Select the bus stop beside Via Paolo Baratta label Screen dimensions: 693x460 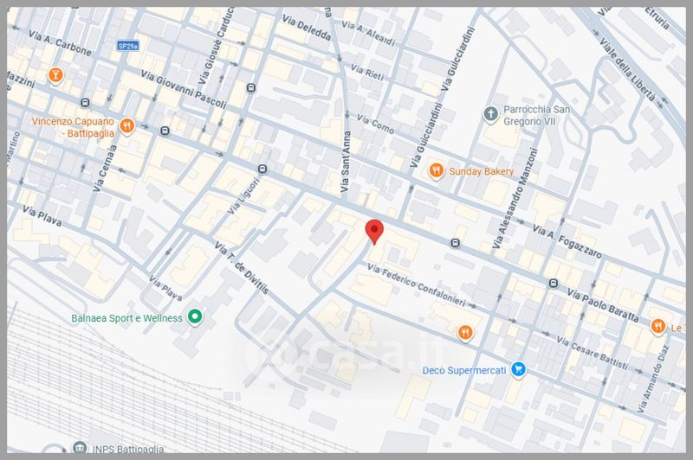click(x=553, y=283)
